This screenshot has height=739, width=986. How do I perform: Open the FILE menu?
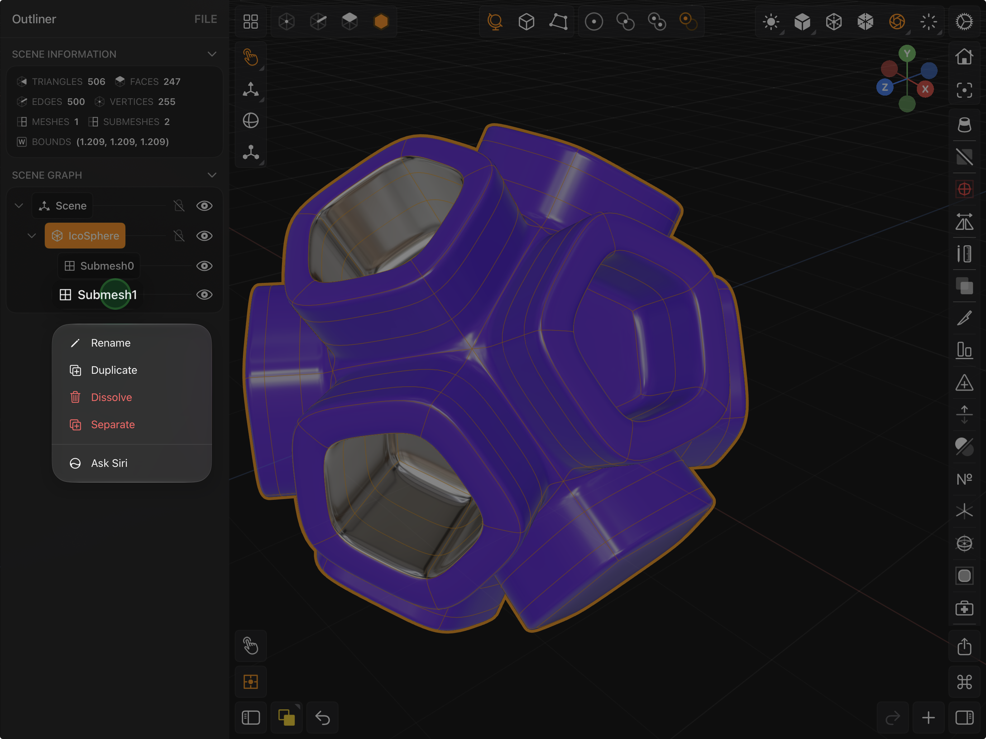206,19
